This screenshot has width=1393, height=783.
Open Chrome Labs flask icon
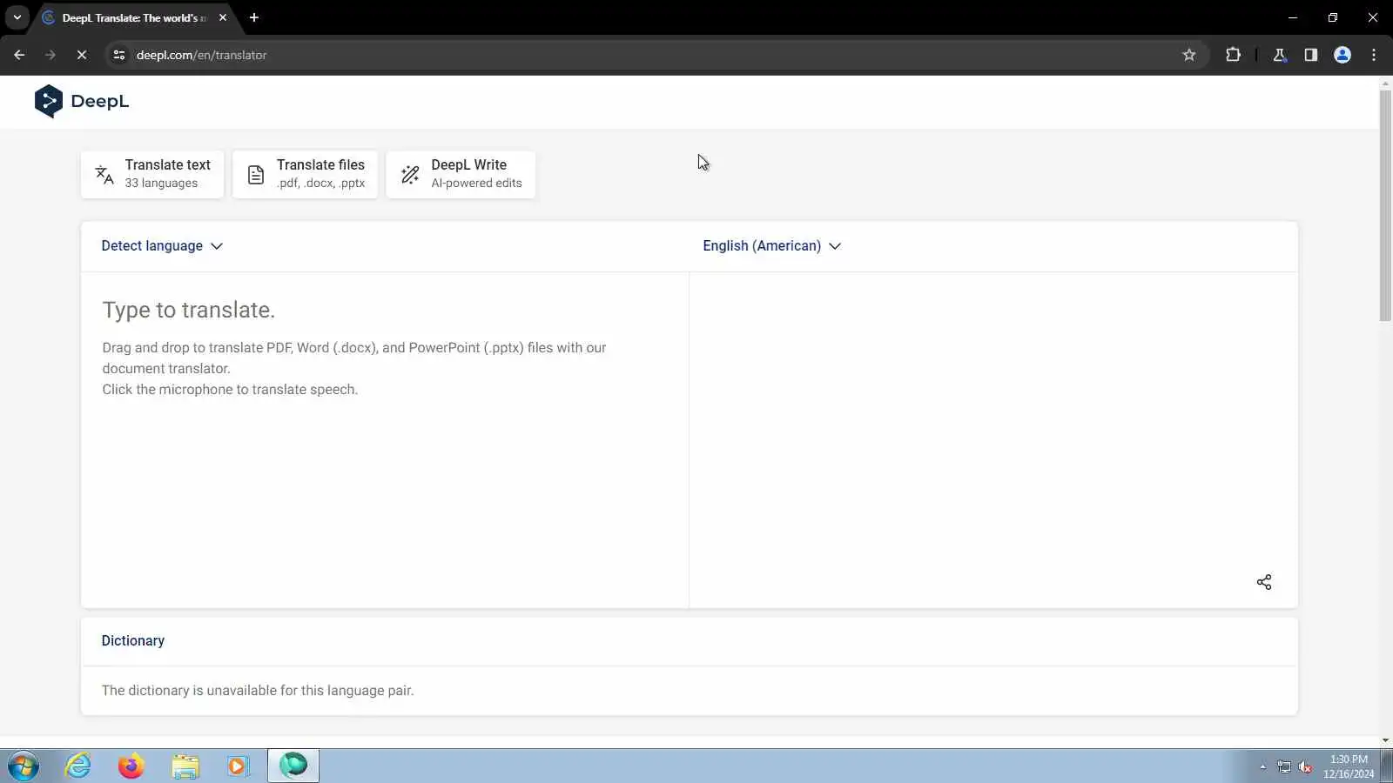point(1279,55)
